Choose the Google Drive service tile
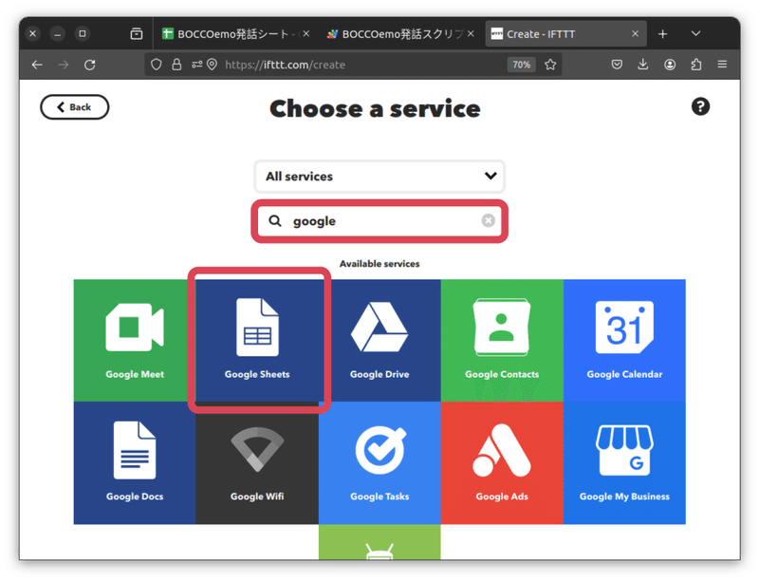The width and height of the screenshot is (759, 581). 379,341
